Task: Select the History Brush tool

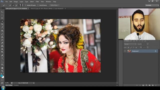Action: coord(2,40)
